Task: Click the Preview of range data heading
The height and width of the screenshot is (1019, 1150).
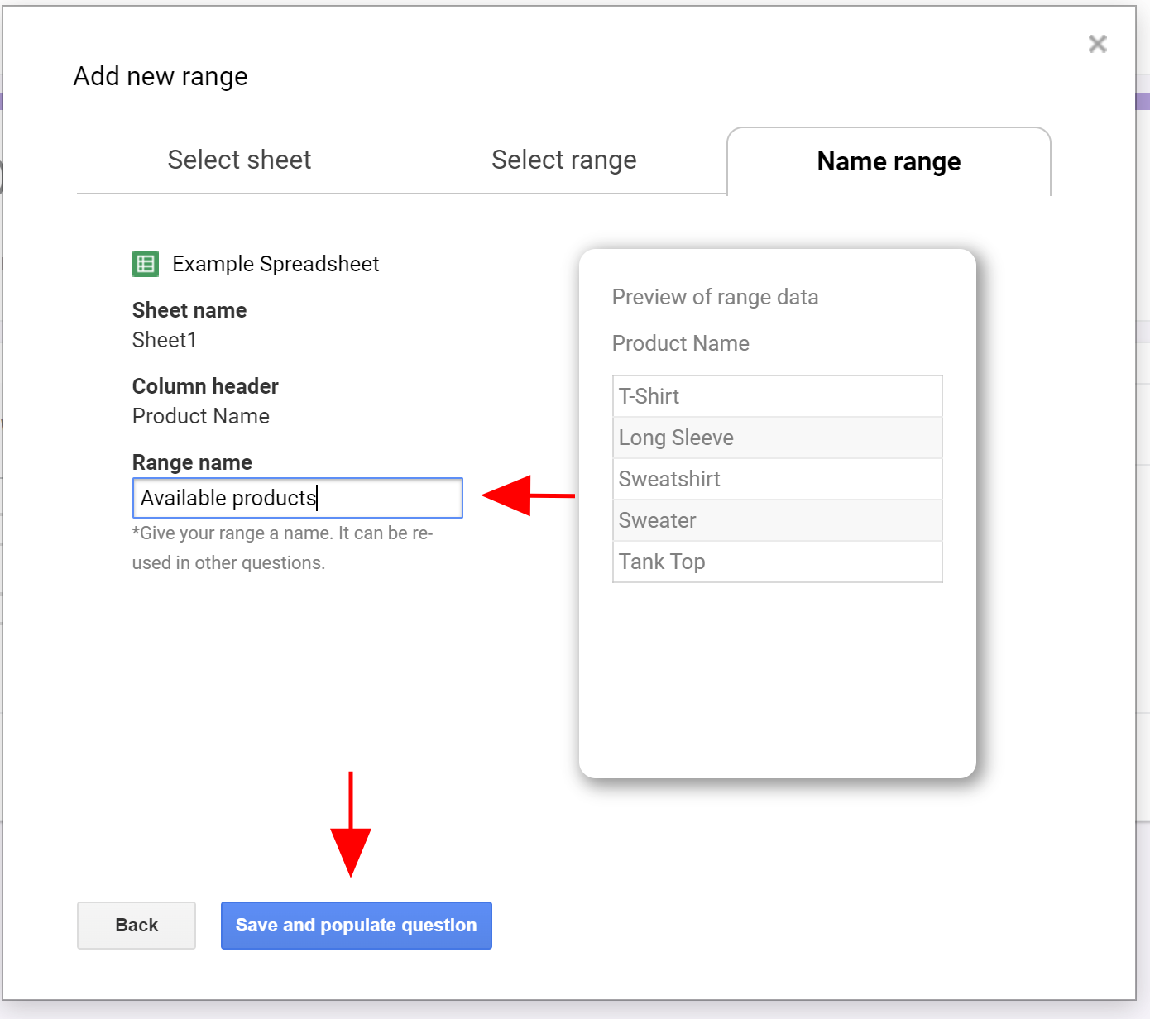Action: [x=715, y=297]
